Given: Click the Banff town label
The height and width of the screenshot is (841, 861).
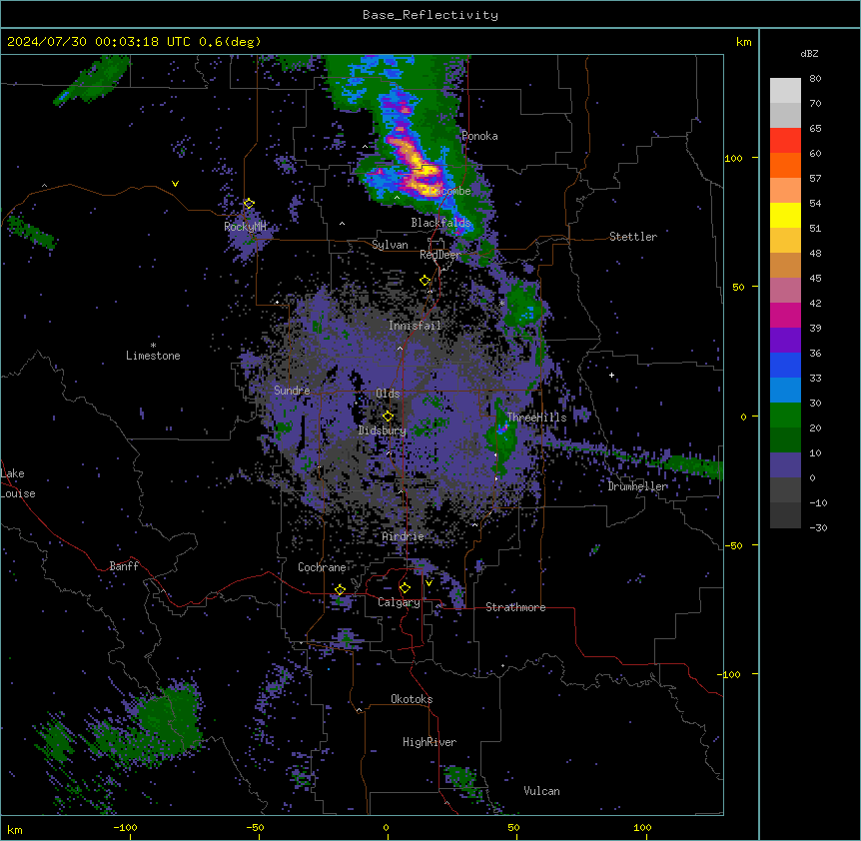Looking at the screenshot, I should tap(124, 566).
